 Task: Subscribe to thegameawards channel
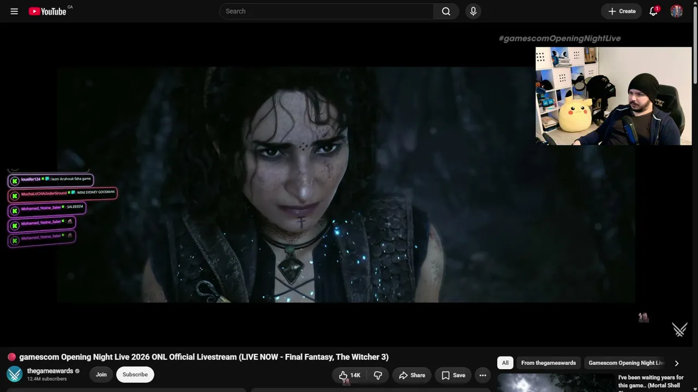[x=135, y=375]
